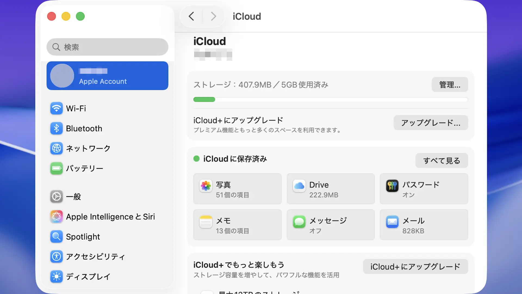This screenshot has height=294, width=522.
Task: Open ディスプレイ display settings
Action: click(88, 277)
